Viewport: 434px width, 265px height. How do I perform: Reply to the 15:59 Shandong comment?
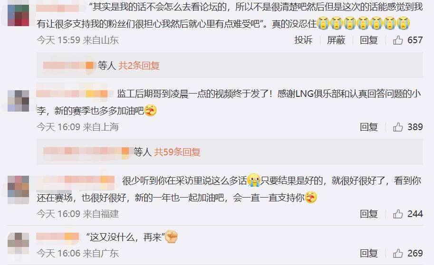click(x=369, y=40)
